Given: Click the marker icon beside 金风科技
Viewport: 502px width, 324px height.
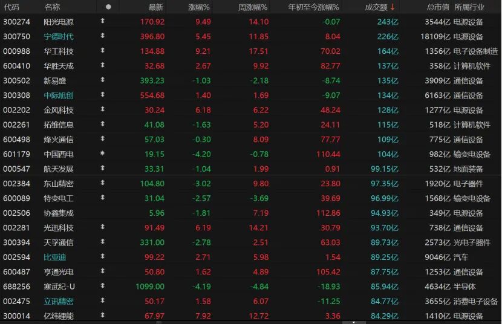Looking at the screenshot, I should 102,110.
